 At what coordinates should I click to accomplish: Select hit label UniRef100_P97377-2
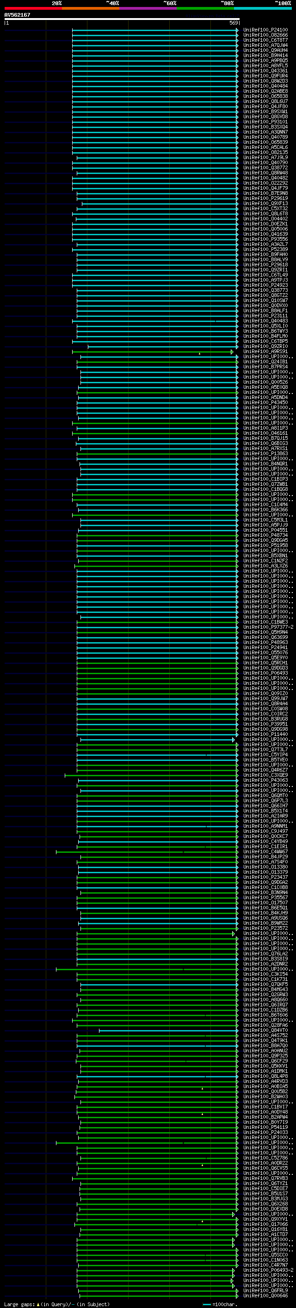[x=269, y=627]
